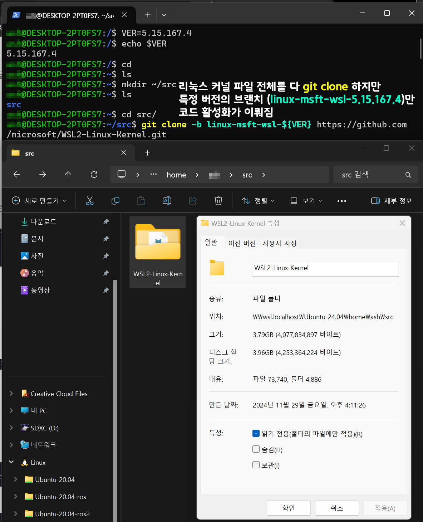Toggle the 읽기 전용 read-only checkbox

coord(256,433)
